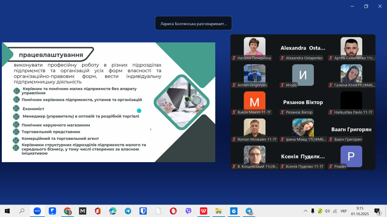
Task: Click the muted mic beside Harkushka Pavlo 11-ТГ
Action: click(x=331, y=112)
